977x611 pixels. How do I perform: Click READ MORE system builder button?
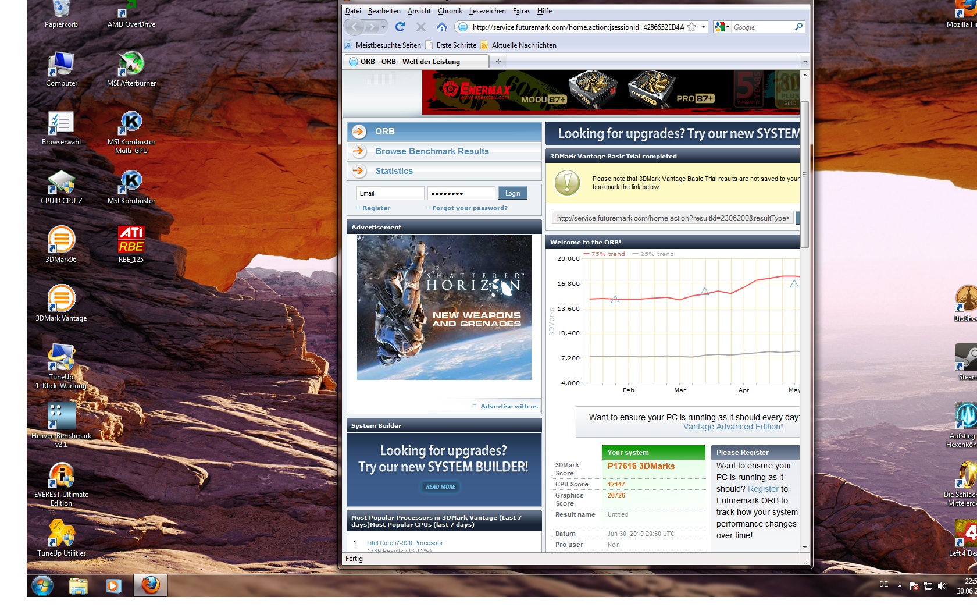tap(441, 487)
